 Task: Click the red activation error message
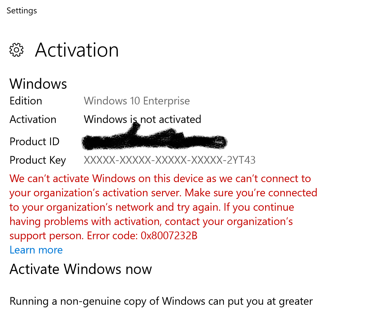[163, 207]
